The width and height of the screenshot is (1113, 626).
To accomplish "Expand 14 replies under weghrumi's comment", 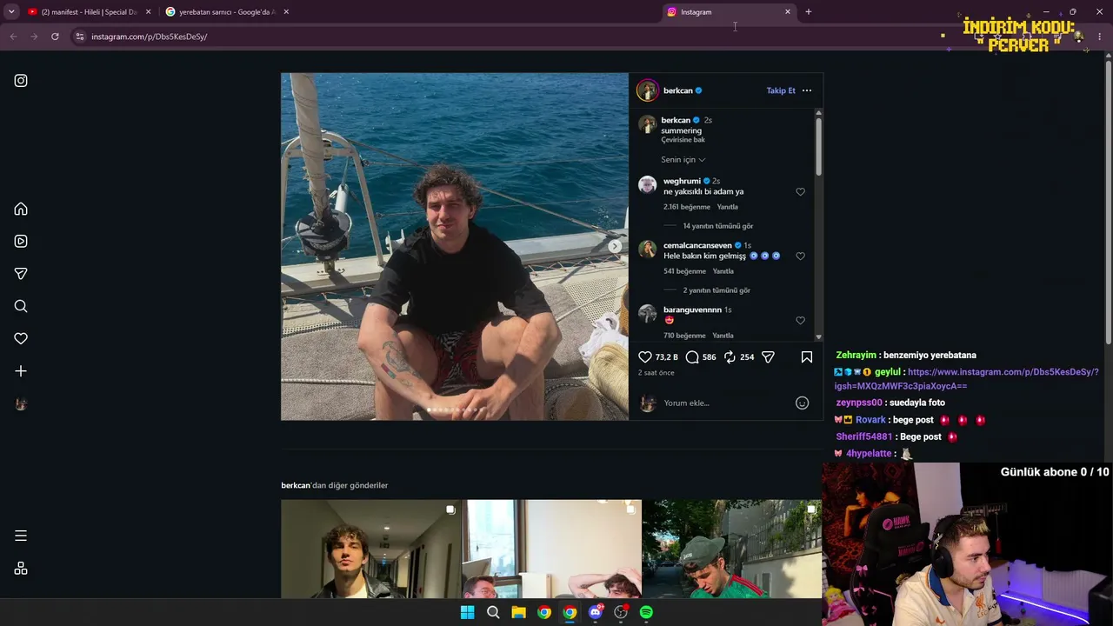I will coord(718,226).
